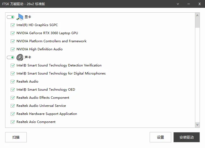Uncheck Intel(R) HD Graphics SGPC
This screenshot has width=205, height=148.
[12, 25]
